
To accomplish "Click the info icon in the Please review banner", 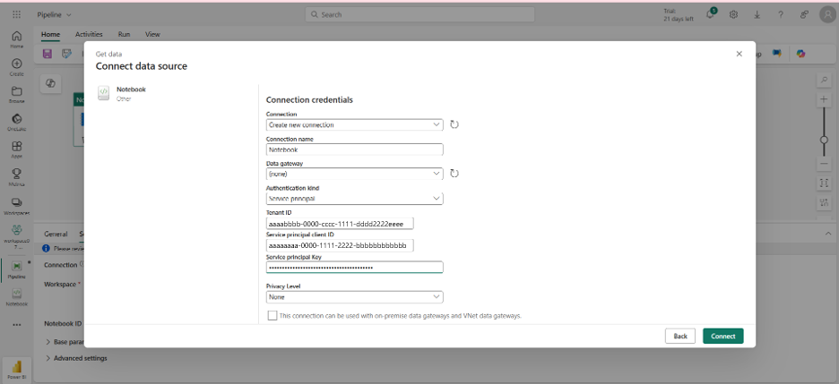I will pyautogui.click(x=46, y=248).
